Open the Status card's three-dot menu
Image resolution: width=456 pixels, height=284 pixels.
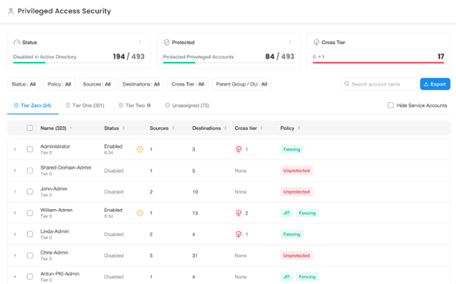pos(140,43)
